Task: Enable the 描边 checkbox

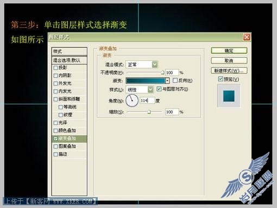Action: pos(55,154)
